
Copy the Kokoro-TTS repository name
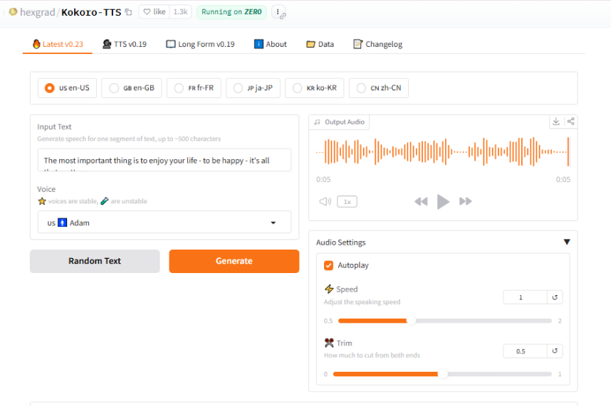(x=129, y=12)
